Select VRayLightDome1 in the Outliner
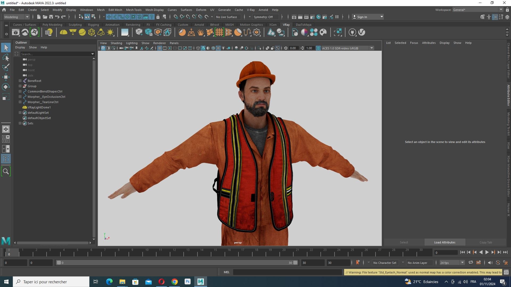This screenshot has height=287, width=511. pos(39,107)
